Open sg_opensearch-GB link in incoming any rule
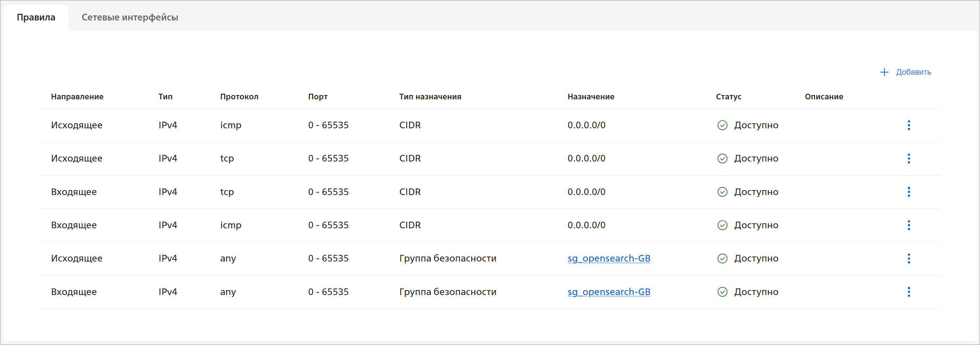Viewport: 980px width, 345px height. pyautogui.click(x=609, y=292)
